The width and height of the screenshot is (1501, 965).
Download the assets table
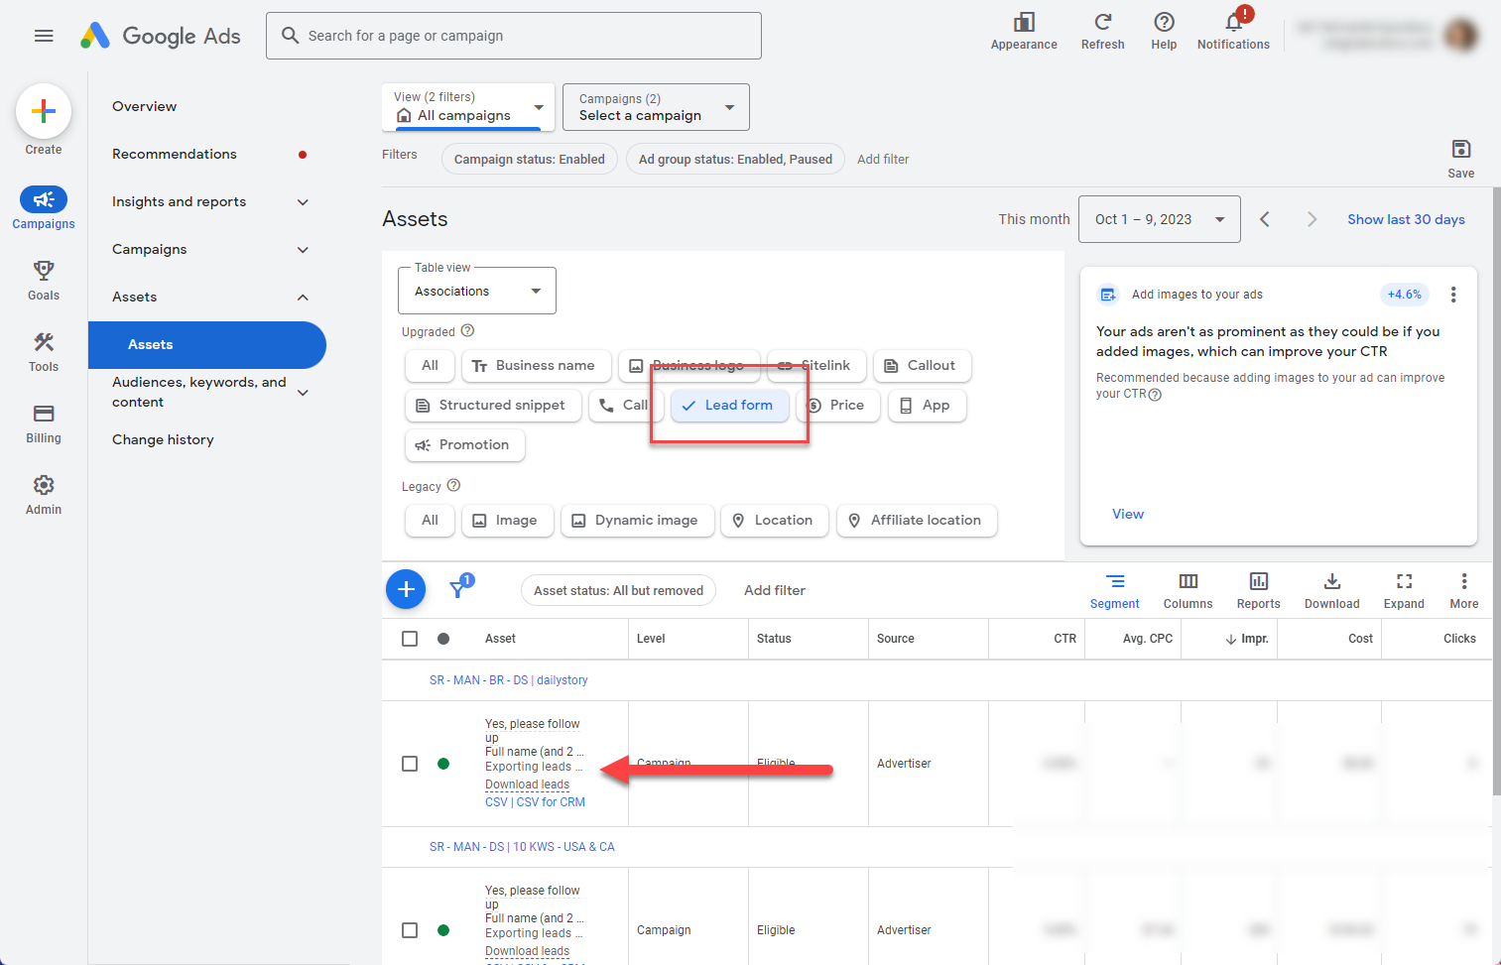tap(1331, 591)
